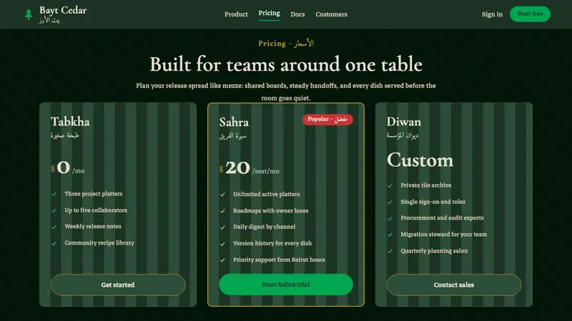Viewport: 572px width, 321px height.
Task: Click checkmark beside Roadmaps with owner lanes
Action: 222,210
